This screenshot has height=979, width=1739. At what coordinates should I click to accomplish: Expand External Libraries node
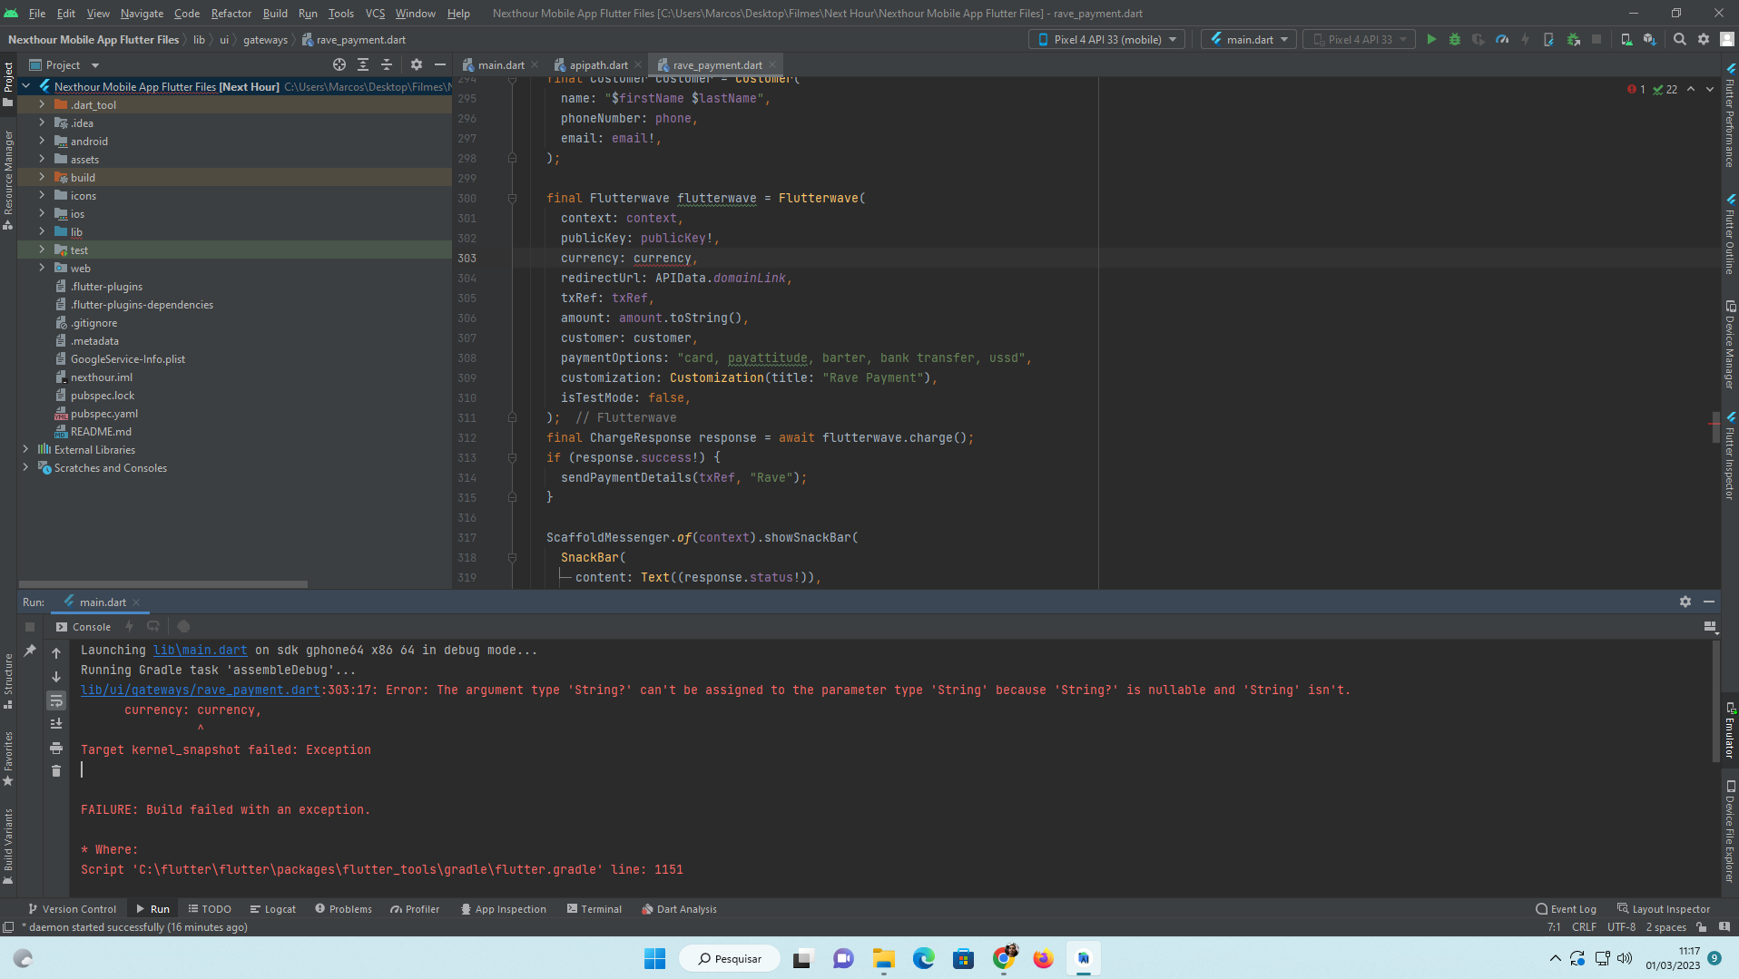tap(25, 450)
